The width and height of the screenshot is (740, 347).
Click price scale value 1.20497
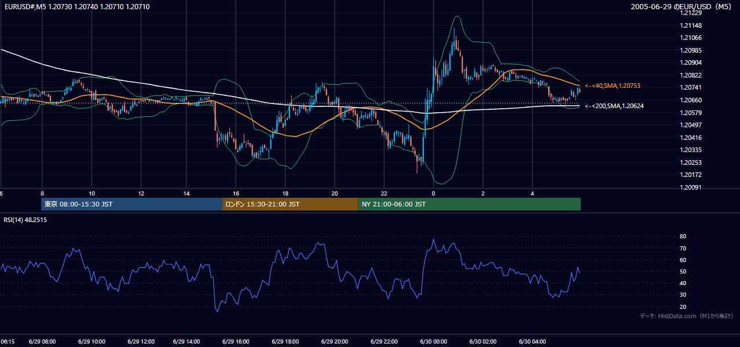pyautogui.click(x=690, y=125)
